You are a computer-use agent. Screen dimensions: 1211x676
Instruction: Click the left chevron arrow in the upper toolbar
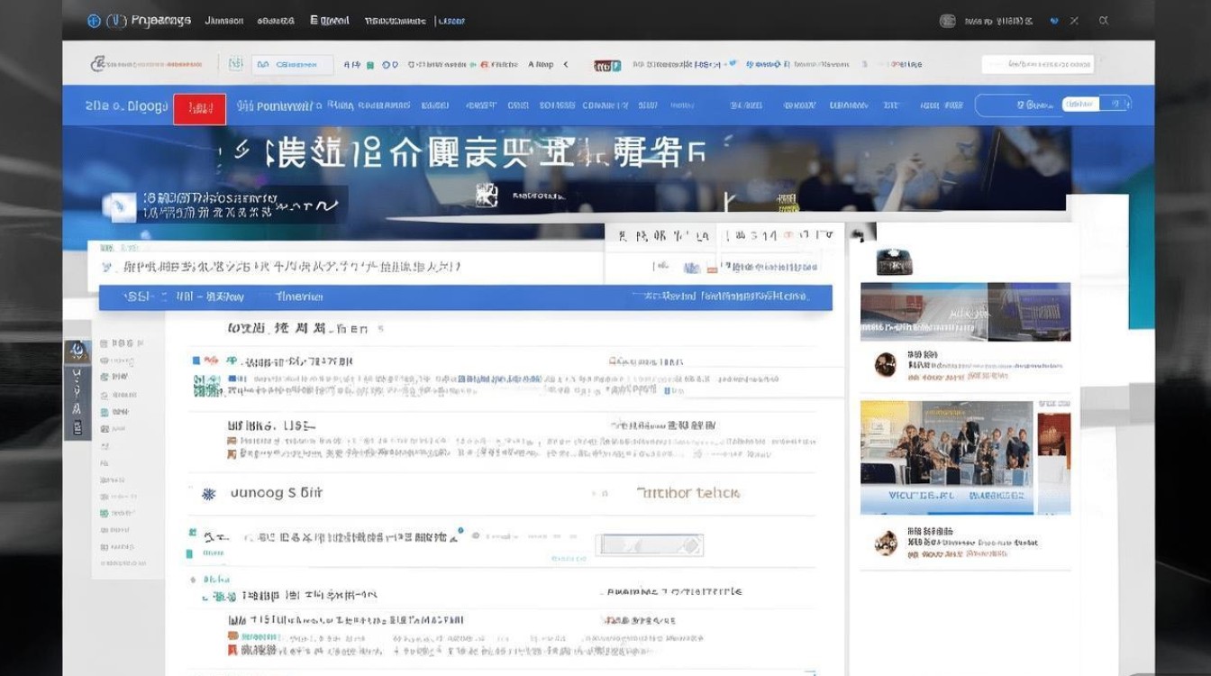566,64
